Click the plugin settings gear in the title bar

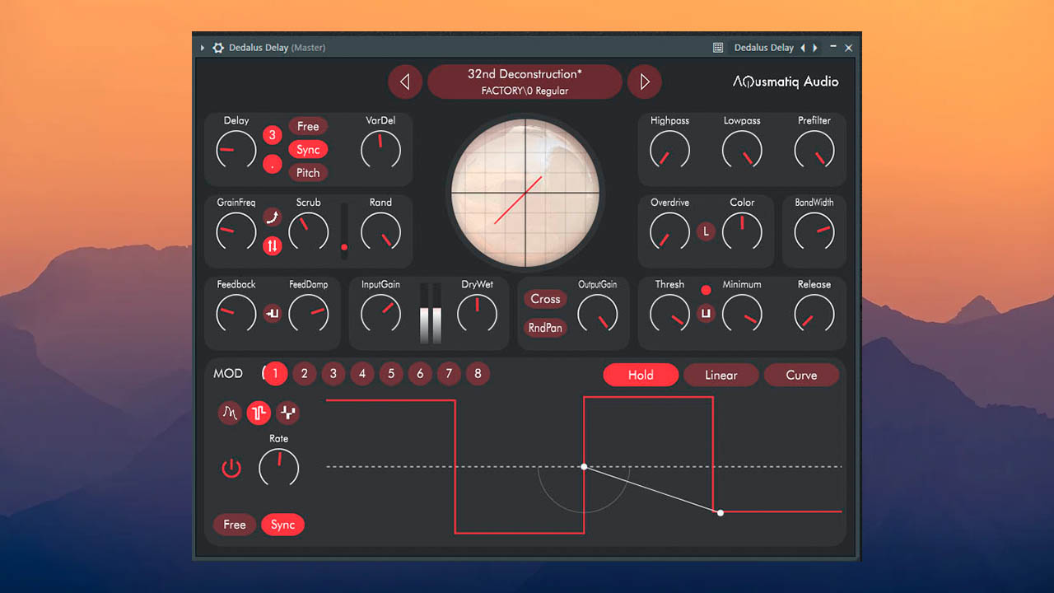(x=218, y=47)
